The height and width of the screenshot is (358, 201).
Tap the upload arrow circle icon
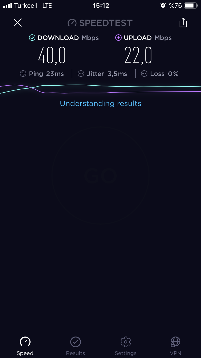point(118,38)
